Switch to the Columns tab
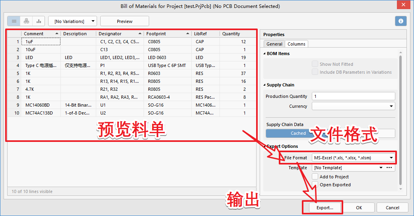This screenshot has width=414, height=216. [x=297, y=44]
